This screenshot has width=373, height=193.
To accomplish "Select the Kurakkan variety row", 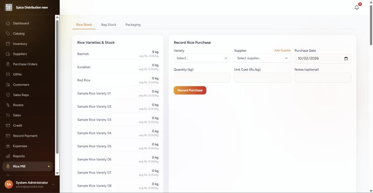I will click(118, 67).
